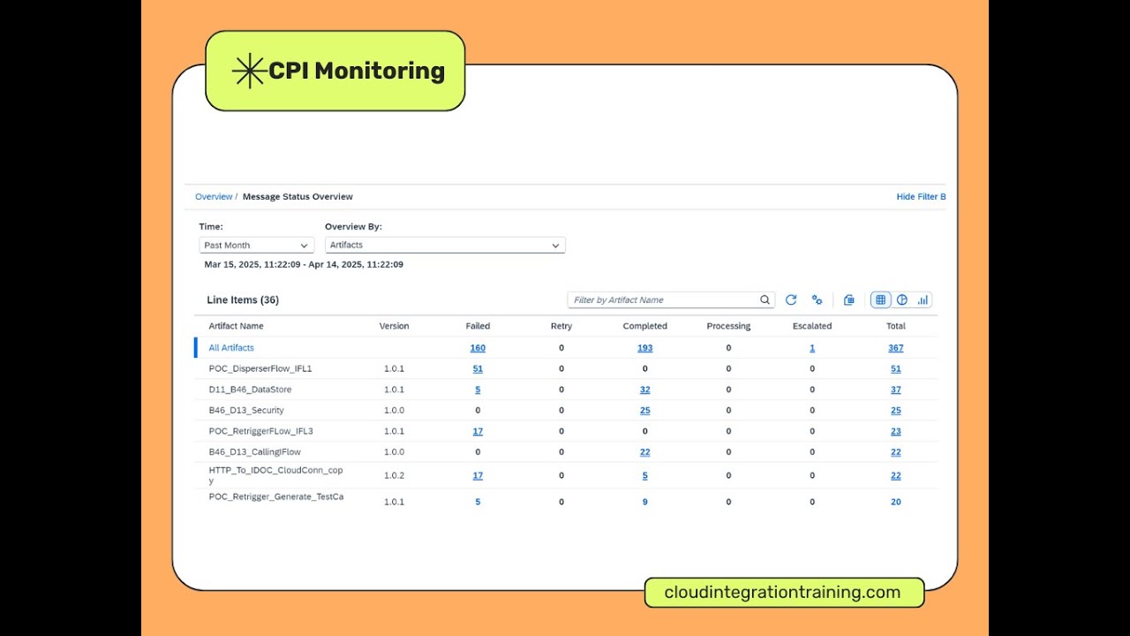1130x636 pixels.
Task: Open All Artifacts completed count 193
Action: tap(645, 348)
